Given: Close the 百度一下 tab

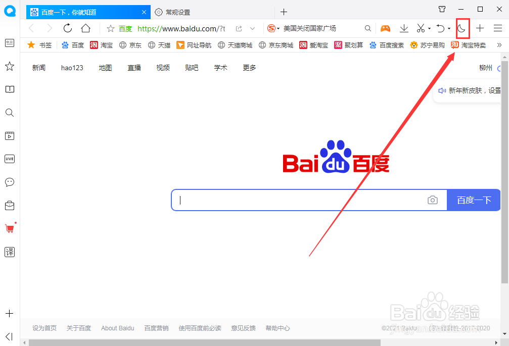Looking at the screenshot, I should [x=144, y=12].
